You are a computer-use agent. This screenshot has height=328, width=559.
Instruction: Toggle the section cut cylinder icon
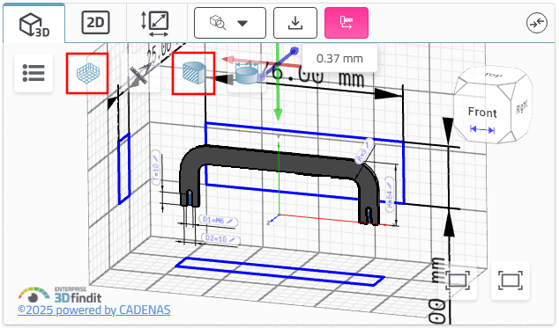(194, 73)
